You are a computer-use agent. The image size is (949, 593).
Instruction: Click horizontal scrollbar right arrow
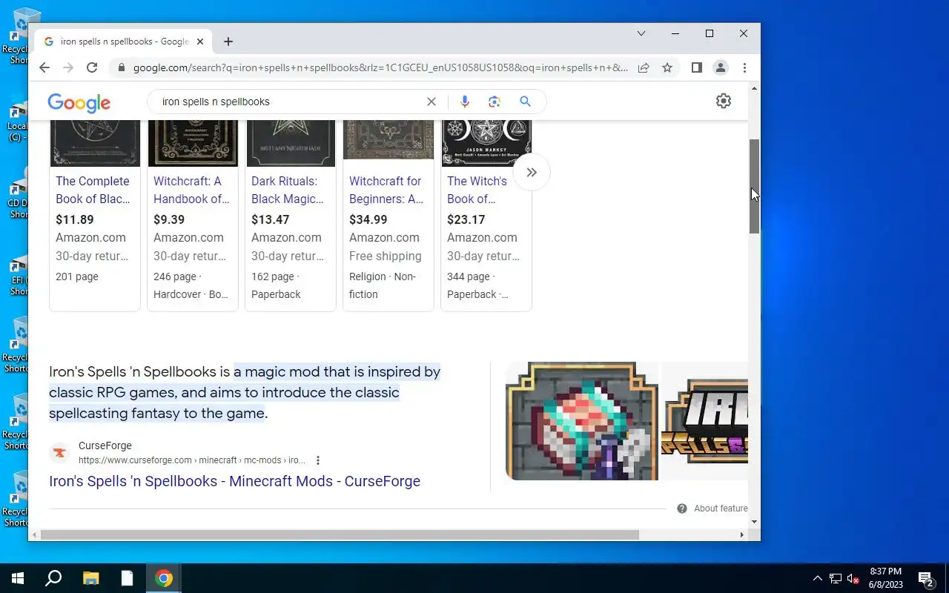[x=742, y=534]
